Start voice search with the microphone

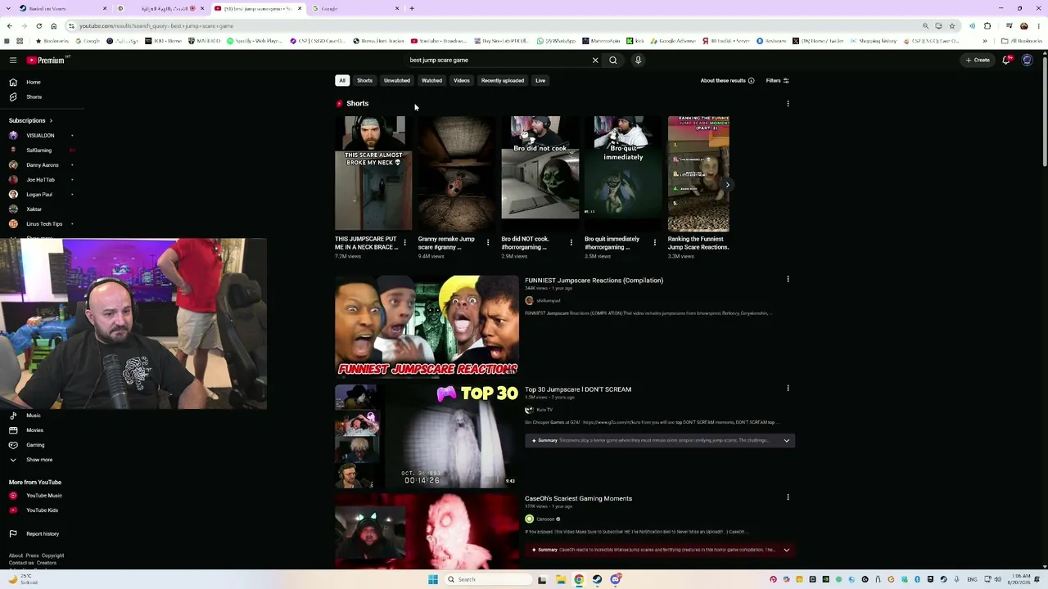(638, 60)
